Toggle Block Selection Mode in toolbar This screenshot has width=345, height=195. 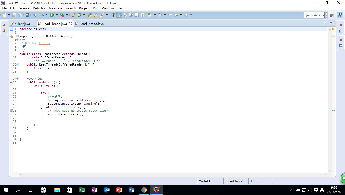tap(137, 15)
